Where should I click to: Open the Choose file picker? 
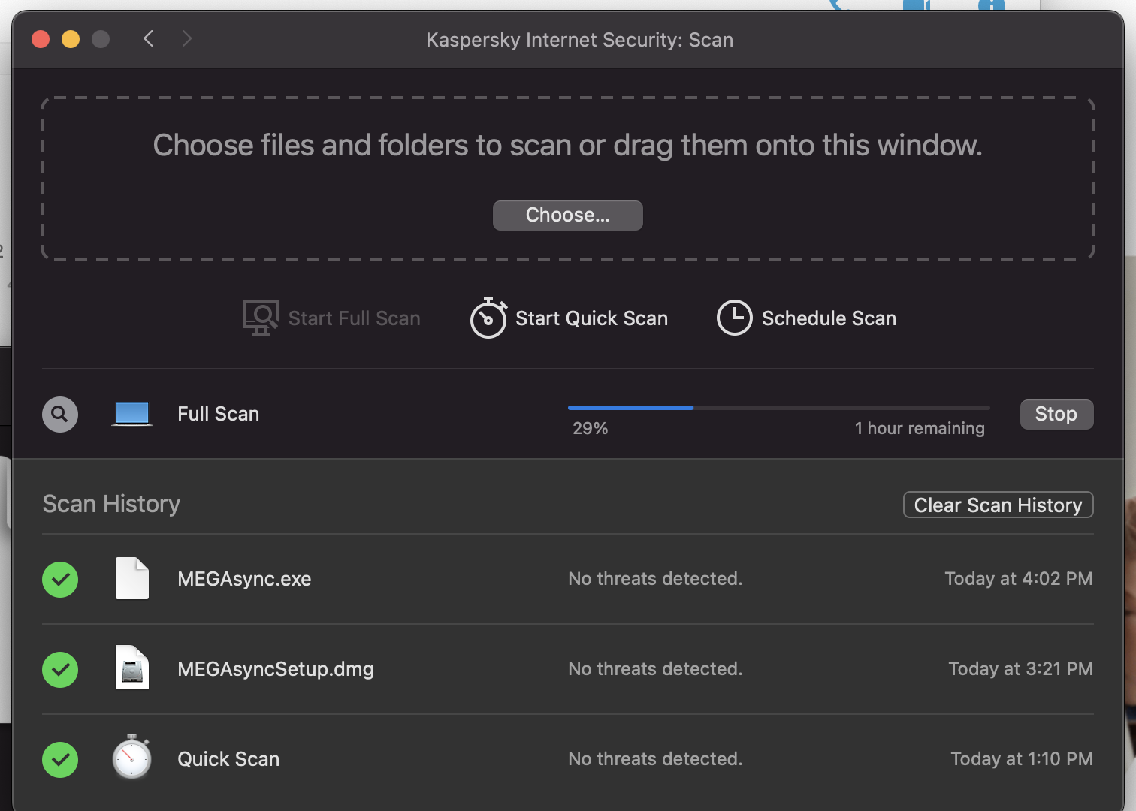point(567,215)
